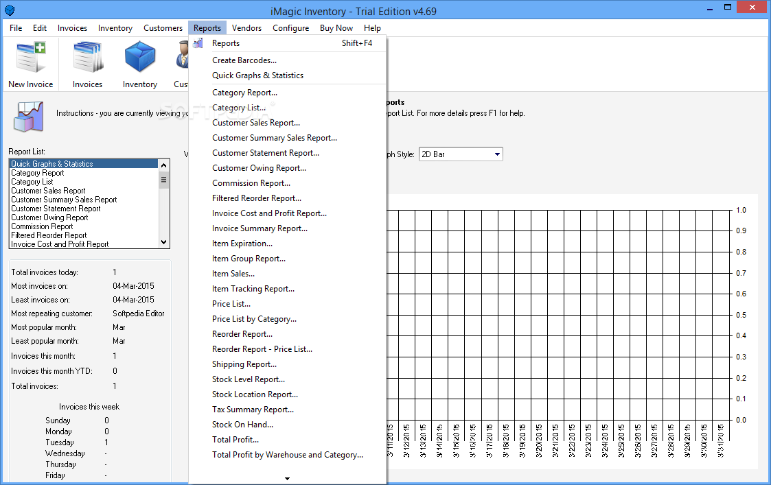Select Filtered Reorder Report... menu entry
The width and height of the screenshot is (771, 485).
click(x=288, y=198)
